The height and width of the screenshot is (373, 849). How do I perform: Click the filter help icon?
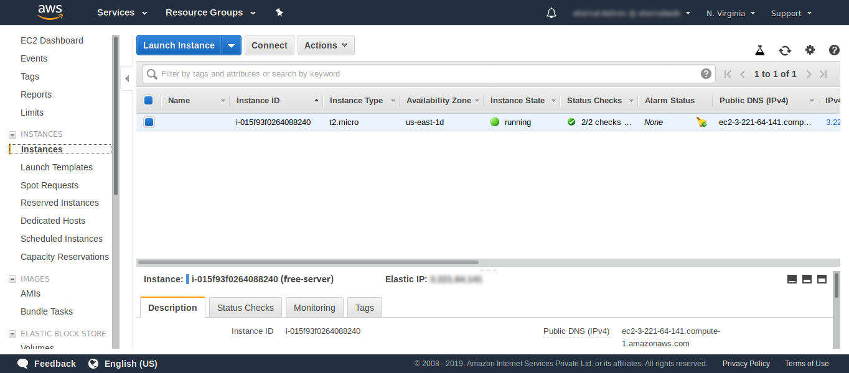706,74
